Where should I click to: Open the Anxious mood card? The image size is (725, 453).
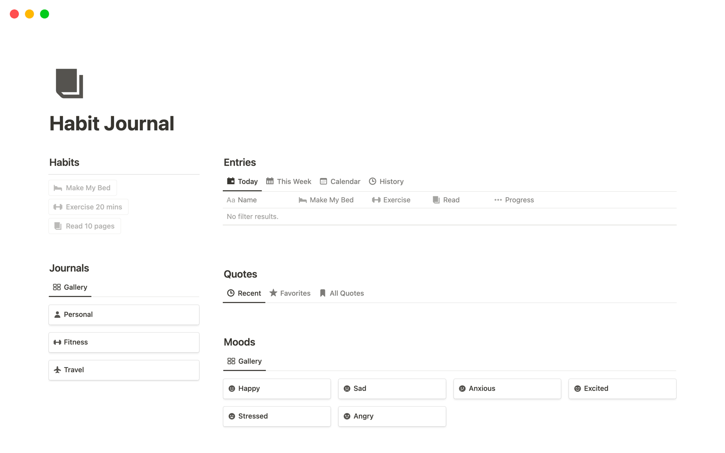coord(507,388)
